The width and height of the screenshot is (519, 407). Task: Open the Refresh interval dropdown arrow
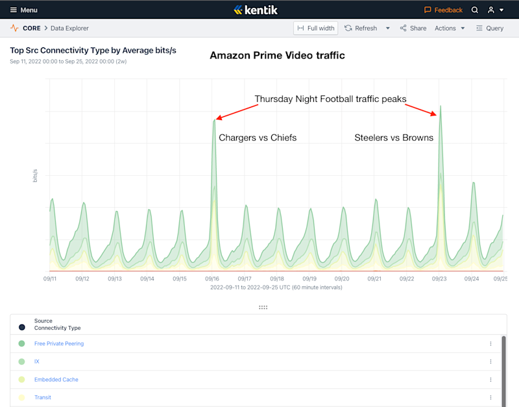[x=387, y=28]
